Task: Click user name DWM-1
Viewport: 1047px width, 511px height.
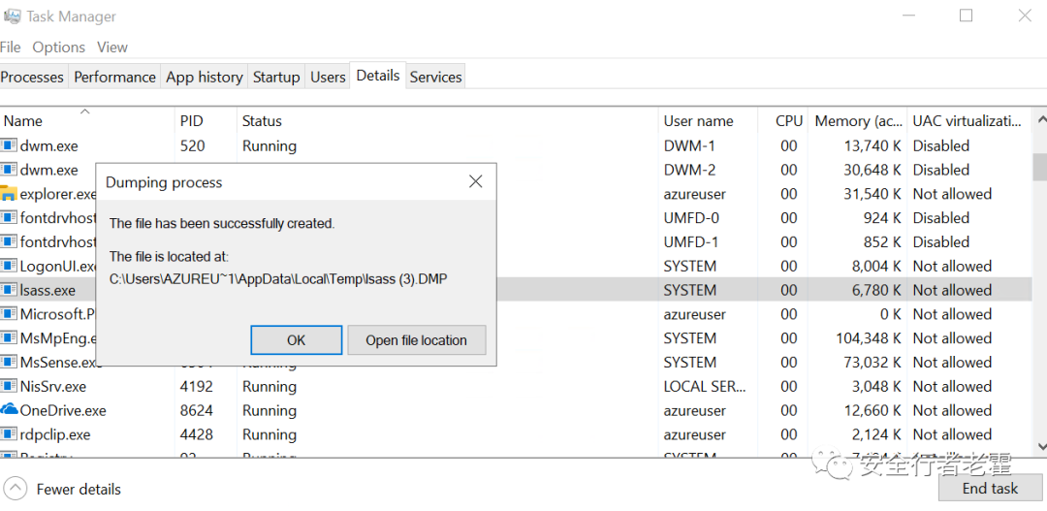Action: click(690, 145)
